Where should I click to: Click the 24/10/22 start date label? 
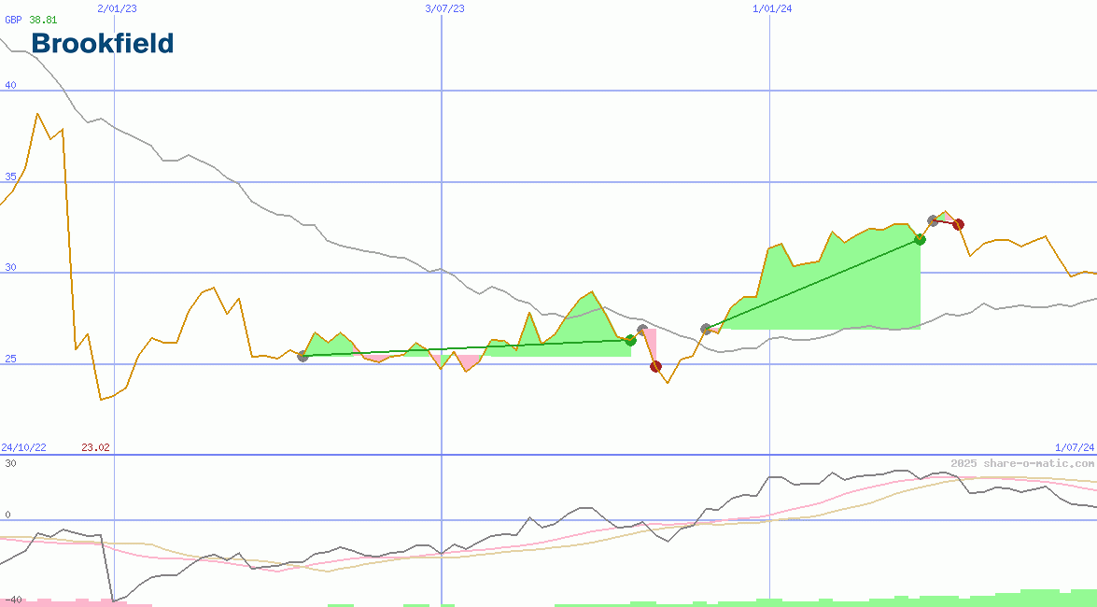(23, 447)
